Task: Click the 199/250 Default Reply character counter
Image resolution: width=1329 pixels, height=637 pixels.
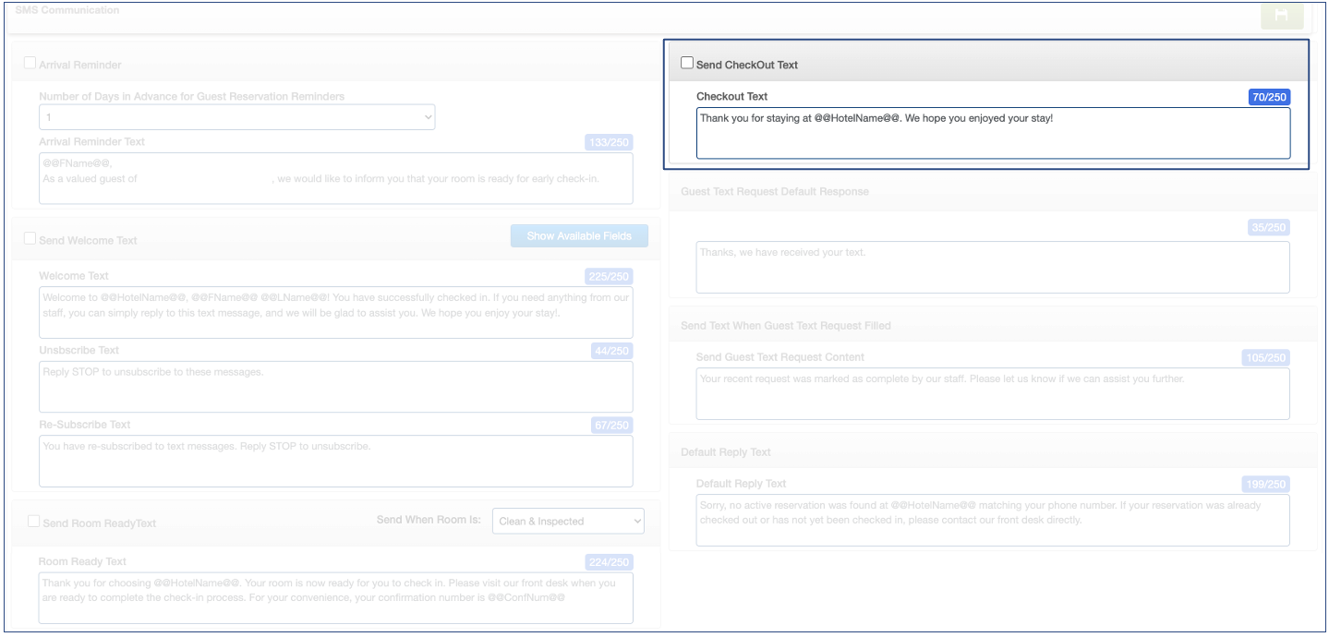Action: coord(1265,484)
